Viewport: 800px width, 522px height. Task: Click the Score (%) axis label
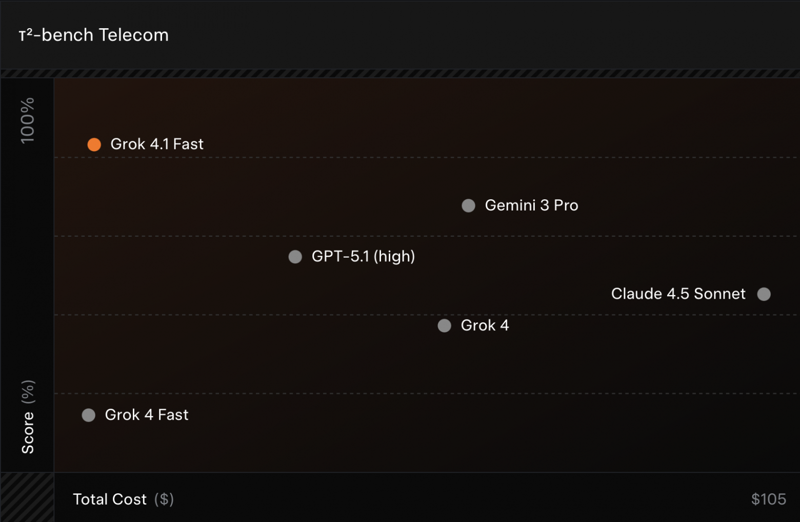click(28, 417)
